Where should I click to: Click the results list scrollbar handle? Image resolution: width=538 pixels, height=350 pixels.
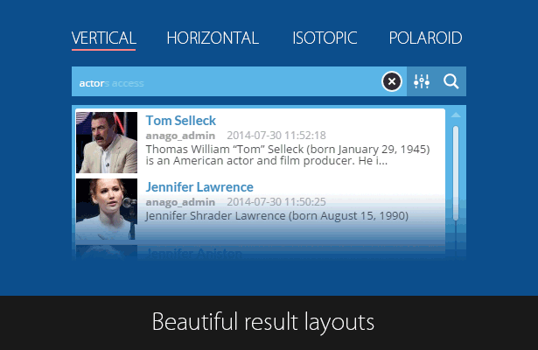[456, 173]
